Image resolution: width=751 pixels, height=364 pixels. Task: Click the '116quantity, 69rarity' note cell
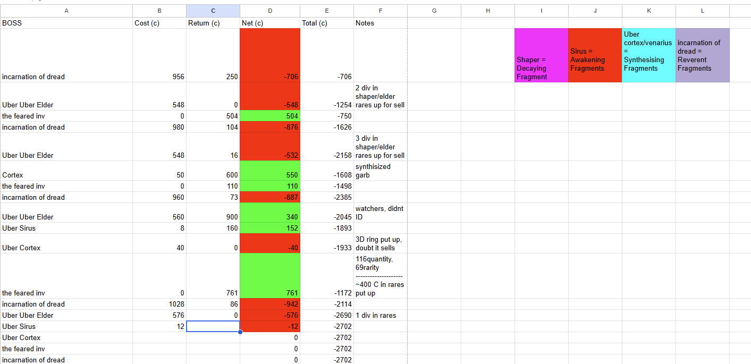(x=381, y=276)
